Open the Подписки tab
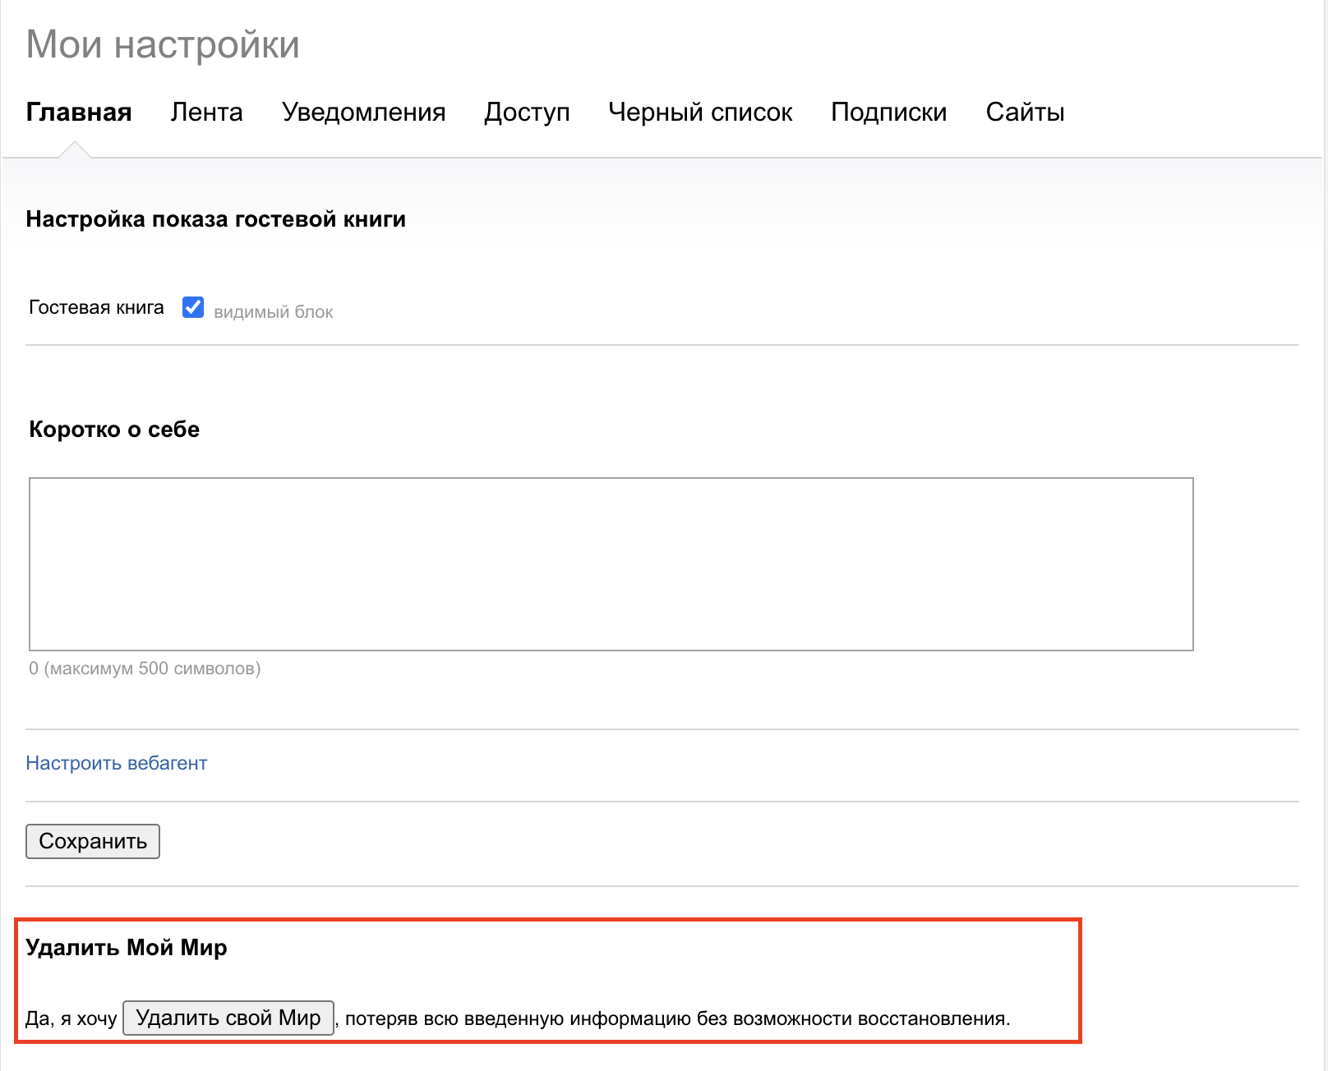 (x=888, y=112)
